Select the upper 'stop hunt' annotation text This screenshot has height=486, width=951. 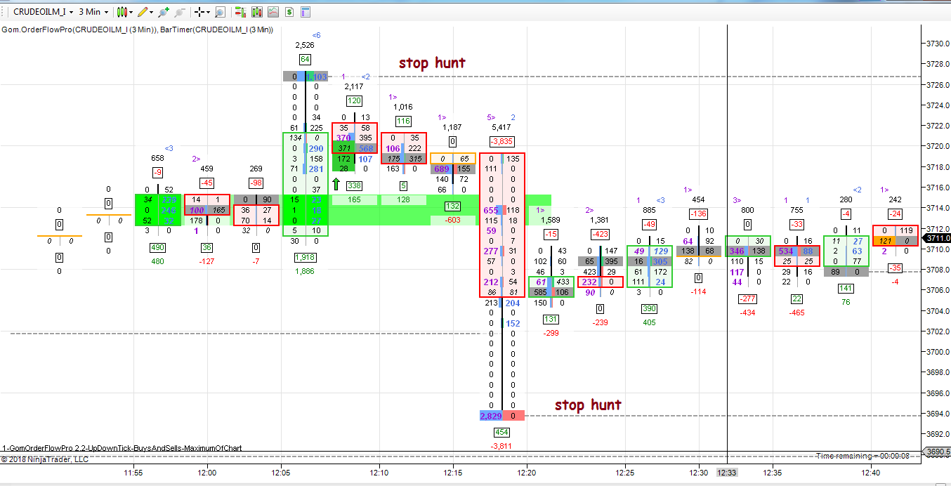pos(432,63)
